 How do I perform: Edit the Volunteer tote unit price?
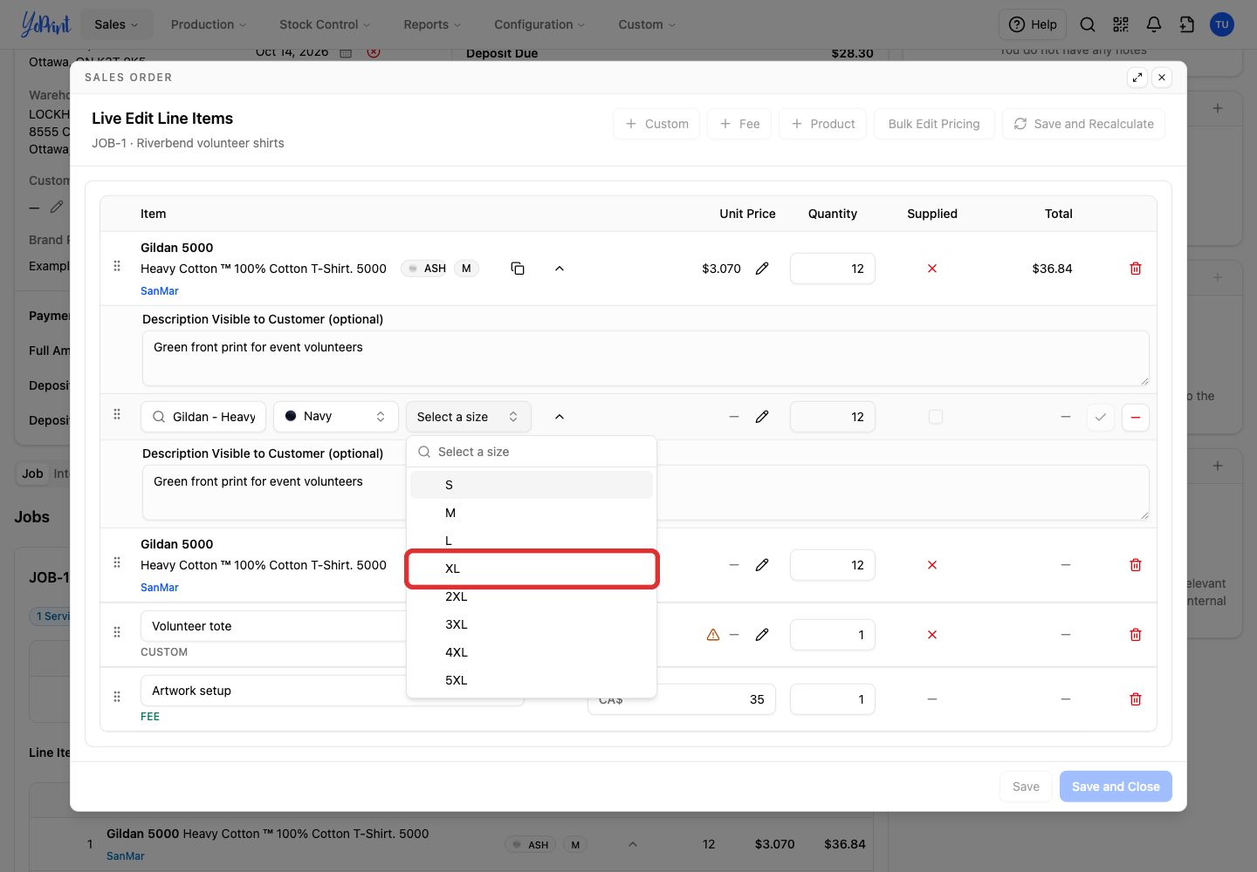(762, 635)
